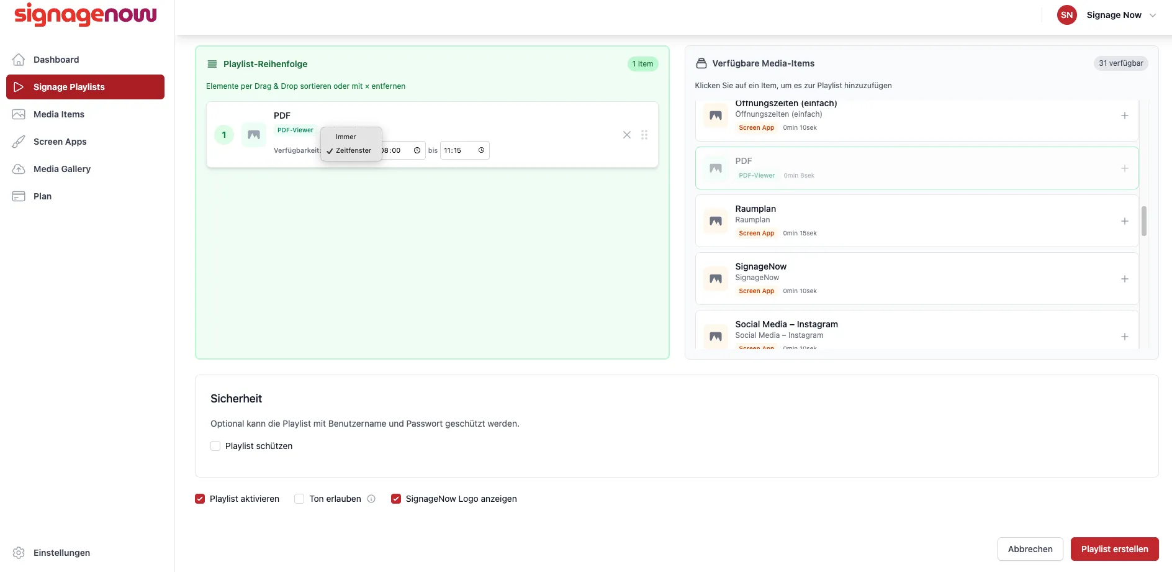This screenshot has width=1172, height=572.
Task: Add Raumplan to the playlist
Action: (x=1124, y=221)
